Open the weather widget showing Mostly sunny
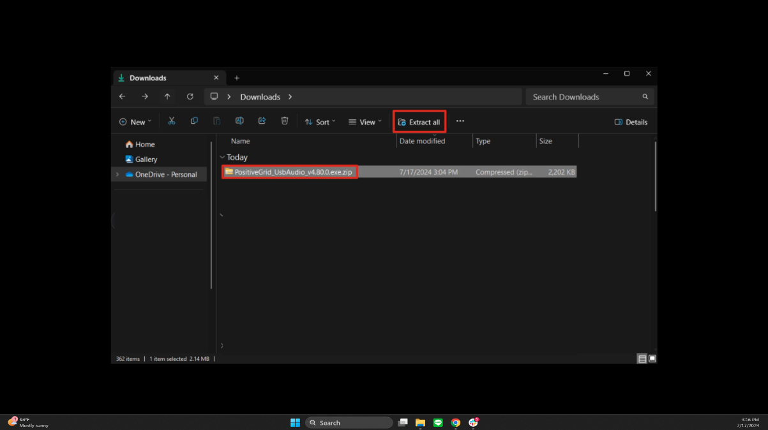 27,422
